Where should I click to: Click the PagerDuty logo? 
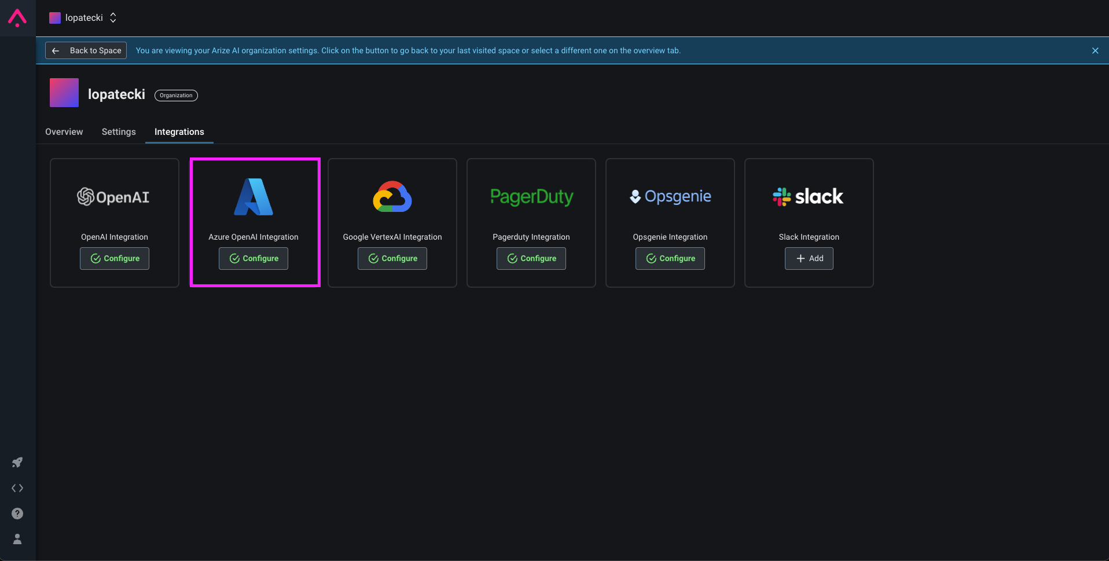click(531, 197)
